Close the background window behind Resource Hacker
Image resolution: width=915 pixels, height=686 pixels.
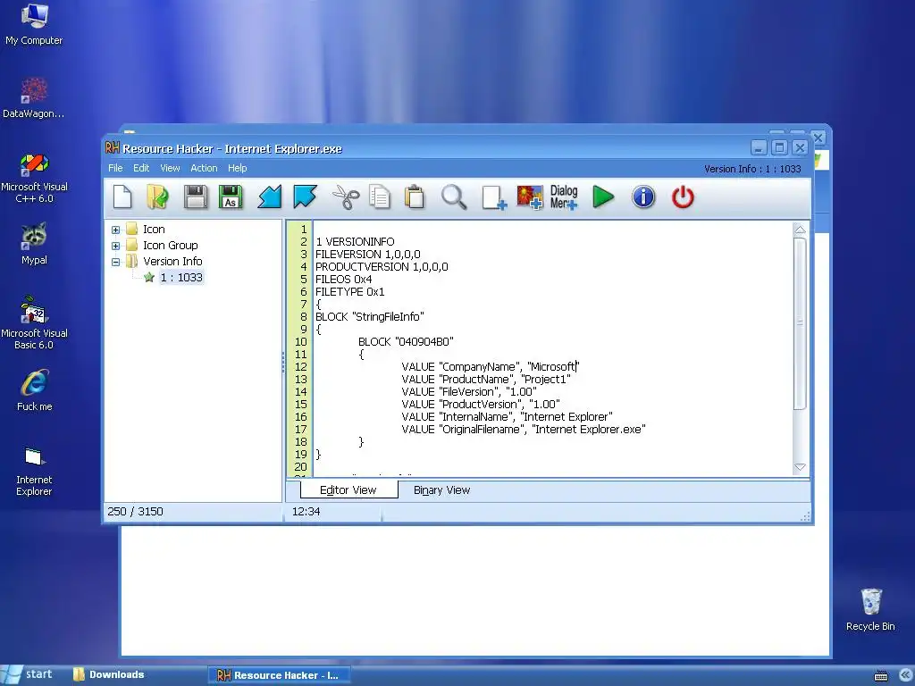[x=818, y=138]
